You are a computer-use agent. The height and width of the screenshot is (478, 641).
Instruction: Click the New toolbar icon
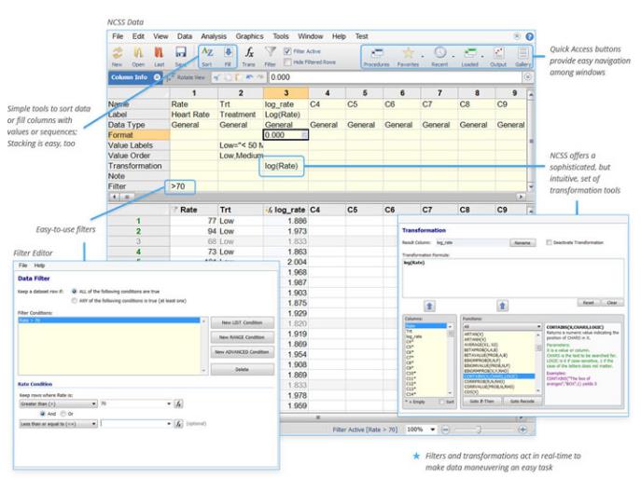[x=118, y=53]
